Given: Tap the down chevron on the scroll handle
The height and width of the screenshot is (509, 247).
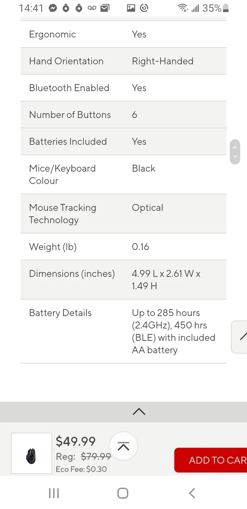Looking at the screenshot, I should coord(235,156).
